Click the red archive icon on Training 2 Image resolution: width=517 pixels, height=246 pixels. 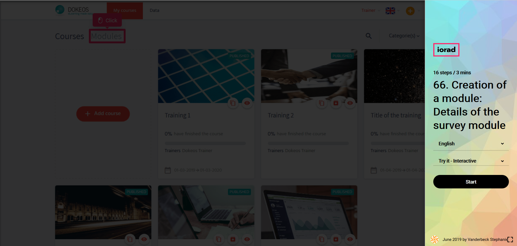coord(336,103)
